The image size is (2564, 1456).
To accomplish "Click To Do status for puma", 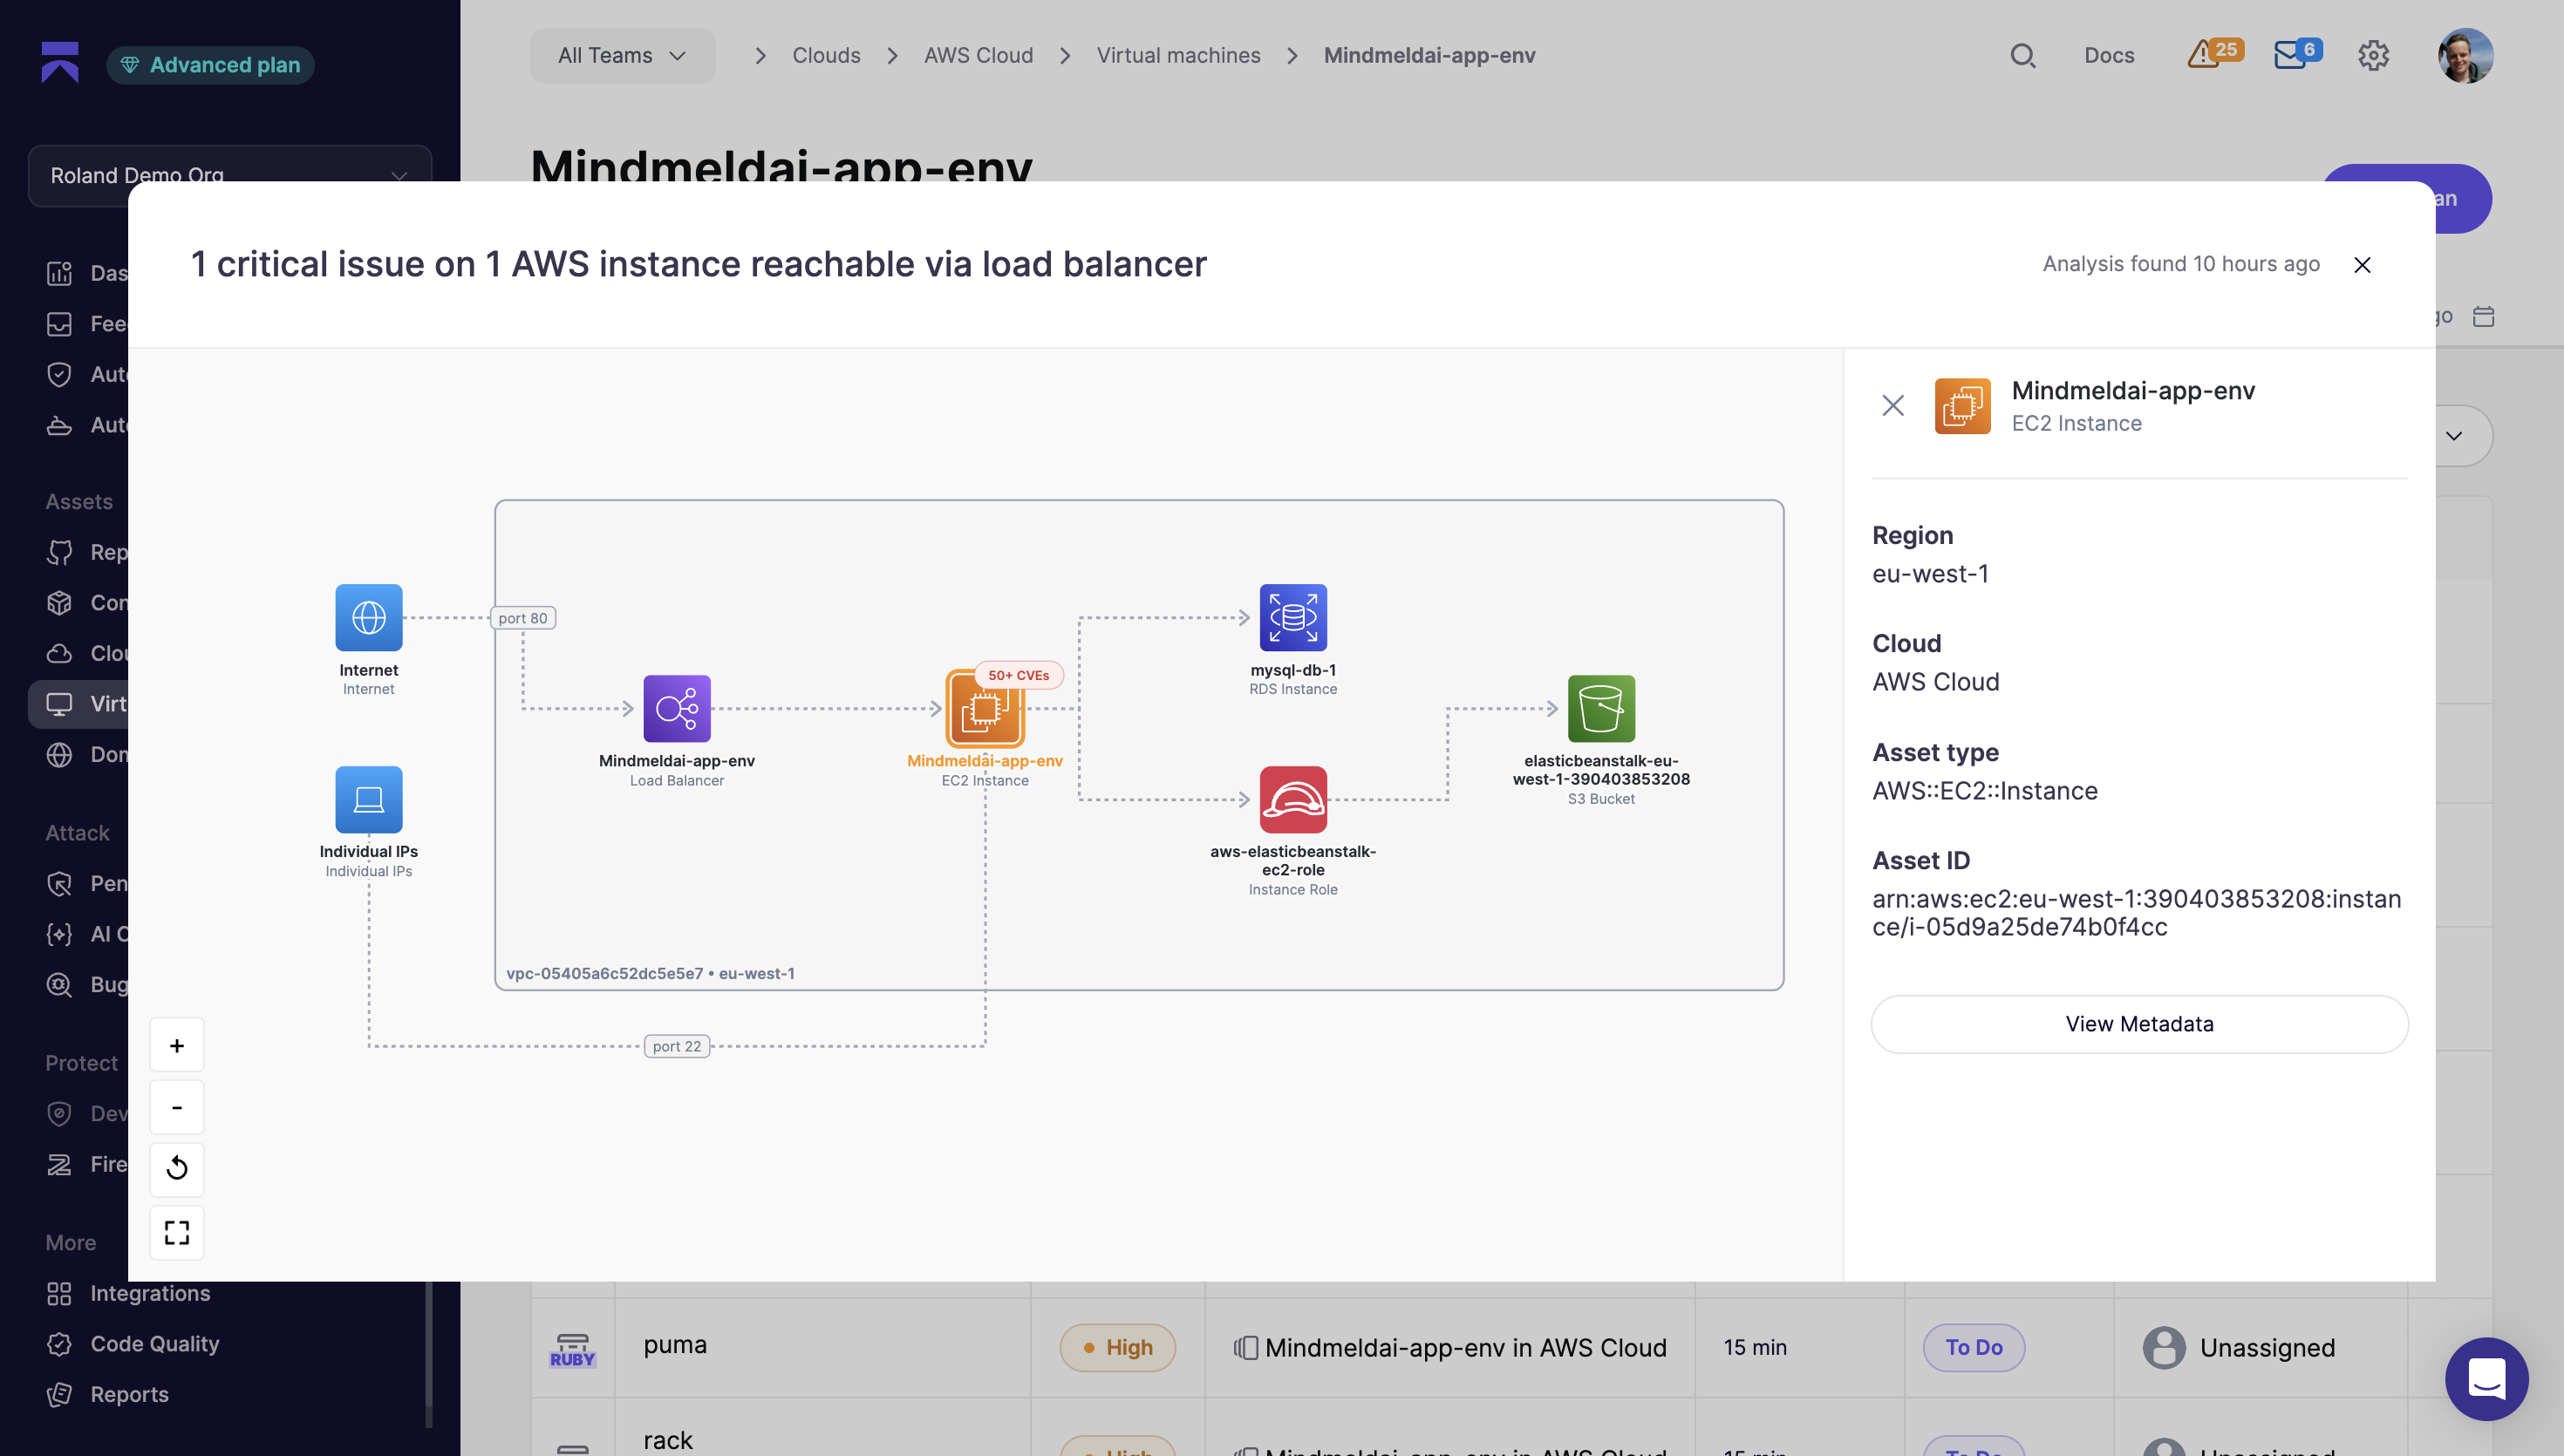I will pos(1973,1347).
